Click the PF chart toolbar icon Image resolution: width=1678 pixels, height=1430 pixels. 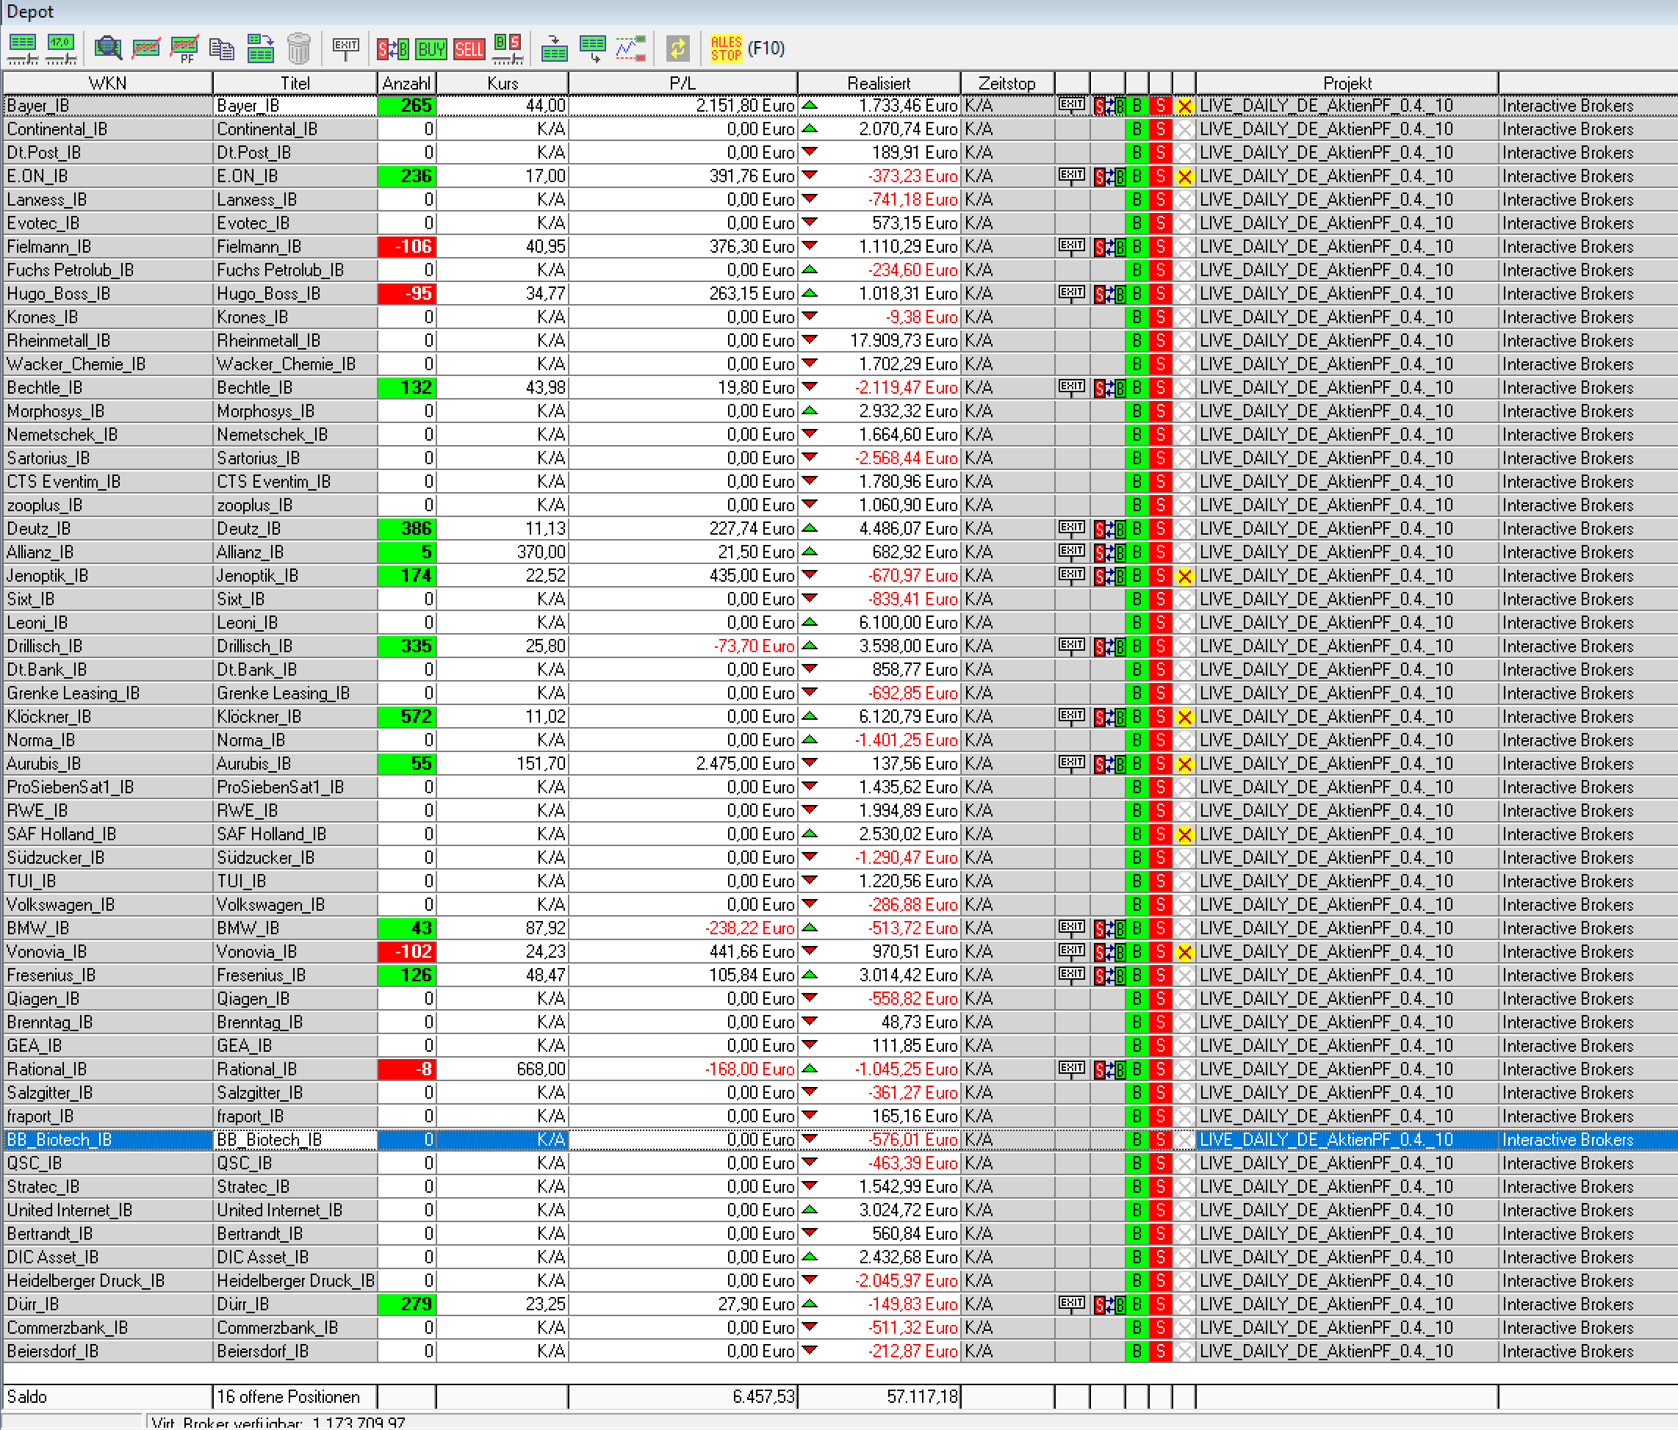pyautogui.click(x=184, y=48)
